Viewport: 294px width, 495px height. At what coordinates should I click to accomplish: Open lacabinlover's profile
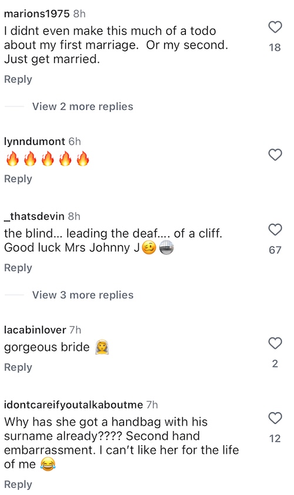pos(35,330)
